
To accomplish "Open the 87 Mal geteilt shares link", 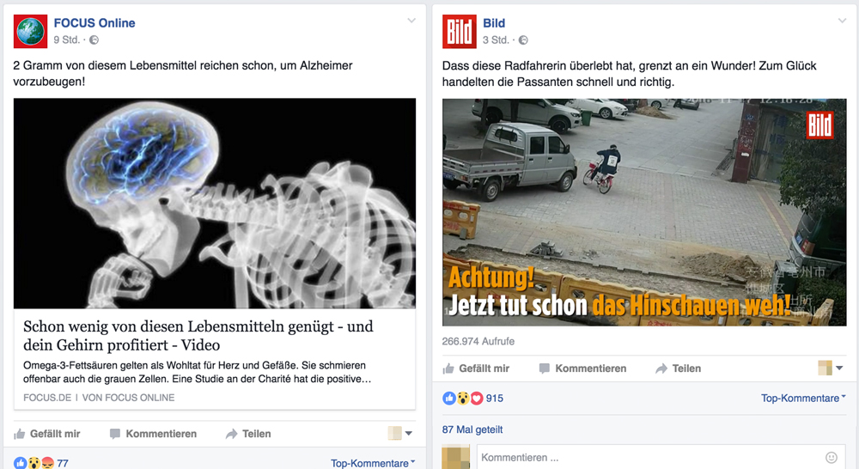I will [x=472, y=429].
